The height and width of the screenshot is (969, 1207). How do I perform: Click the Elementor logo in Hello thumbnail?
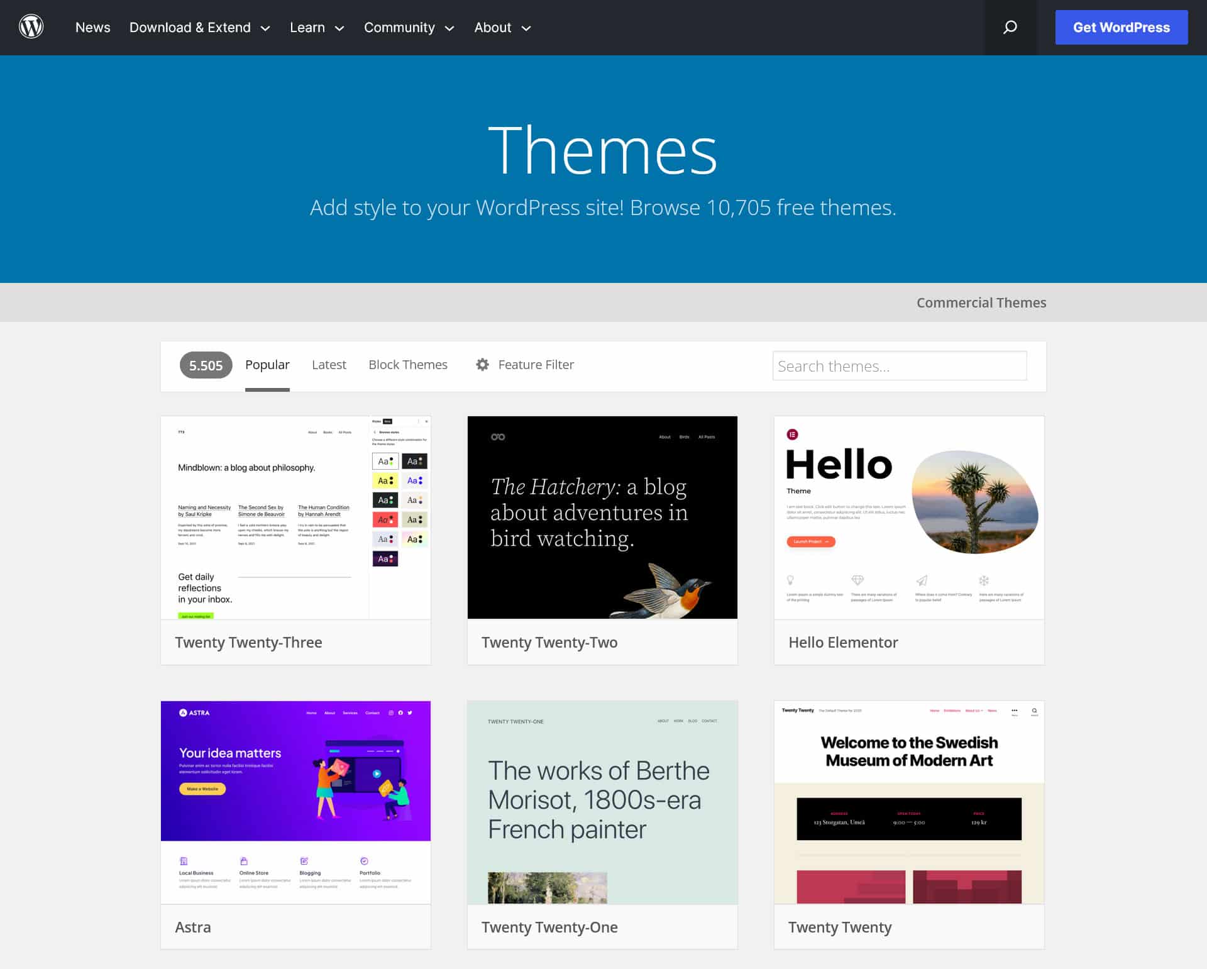point(792,435)
